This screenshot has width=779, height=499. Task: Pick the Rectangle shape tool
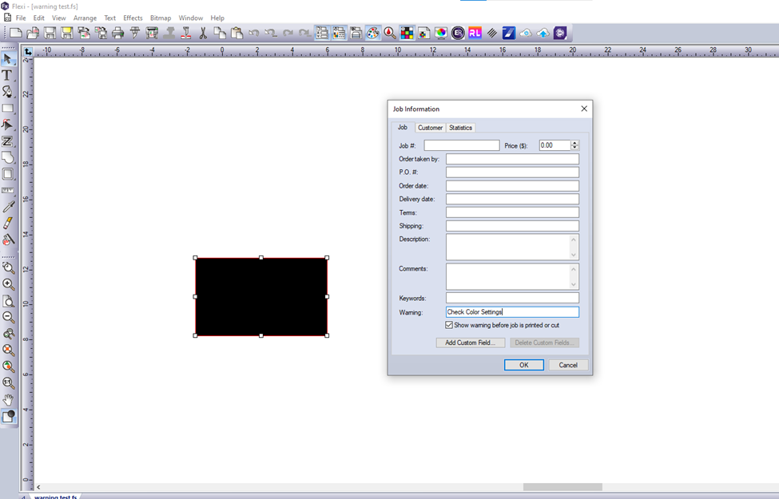(x=8, y=109)
